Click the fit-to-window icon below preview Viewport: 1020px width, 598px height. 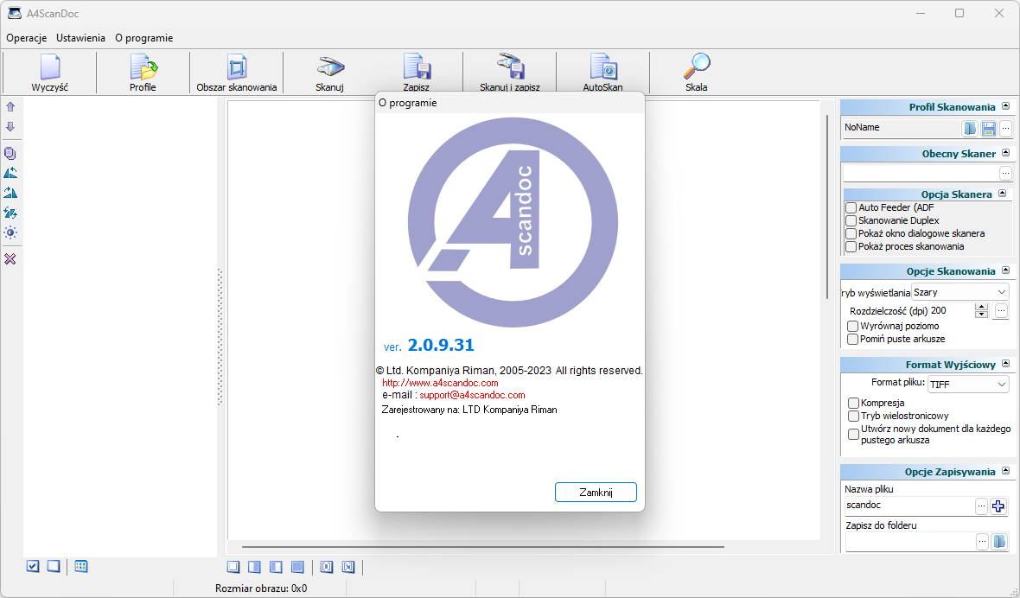coord(327,568)
